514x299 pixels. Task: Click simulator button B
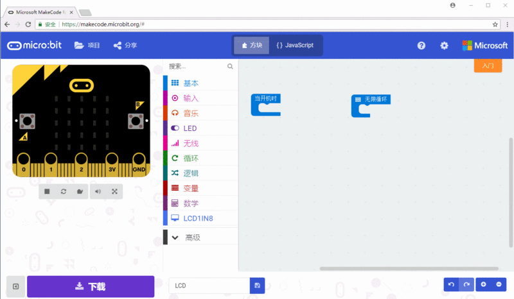click(x=136, y=121)
